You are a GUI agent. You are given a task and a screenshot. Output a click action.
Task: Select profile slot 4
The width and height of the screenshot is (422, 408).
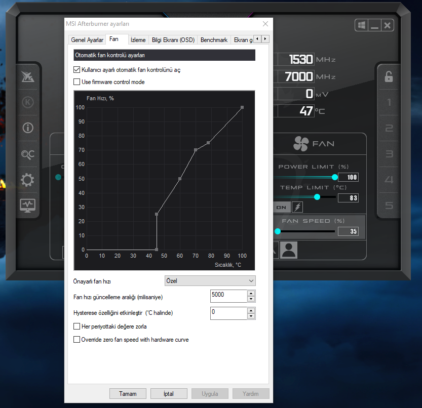point(389,180)
